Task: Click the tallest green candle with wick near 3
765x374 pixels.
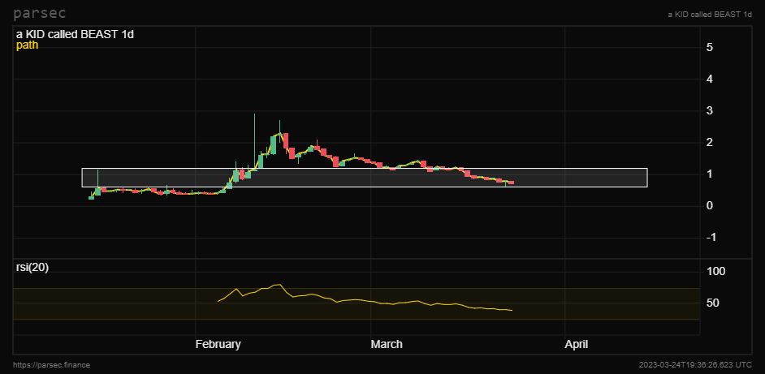Action: [x=255, y=141]
